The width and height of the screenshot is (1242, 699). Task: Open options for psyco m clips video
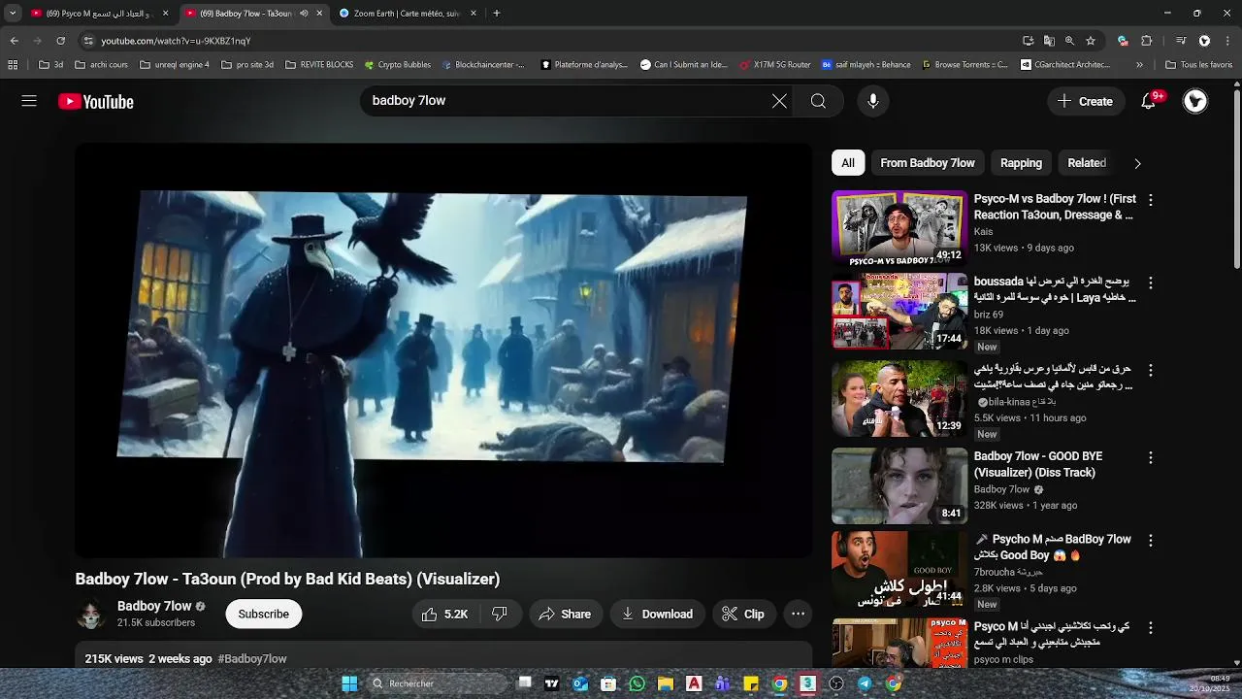coord(1151,628)
